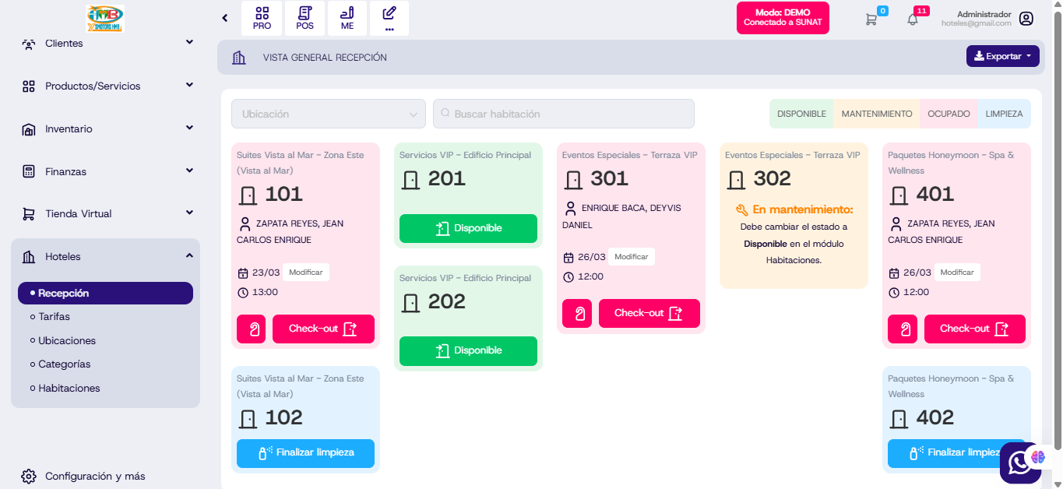Click the door hanger icon on room 301
The height and width of the screenshot is (489, 1063).
click(576, 313)
